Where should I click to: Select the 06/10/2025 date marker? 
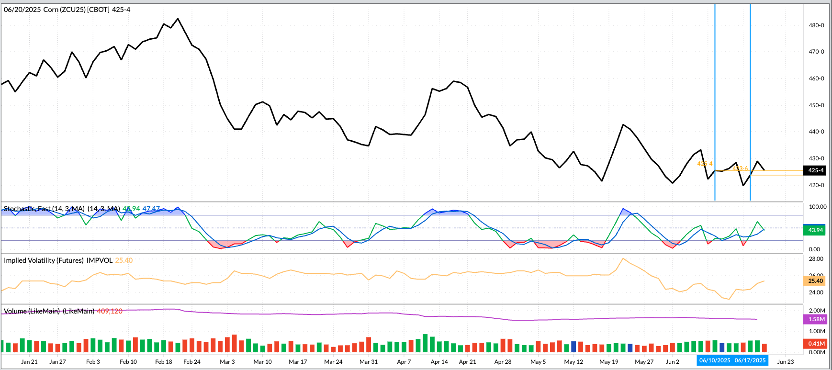[x=715, y=360]
